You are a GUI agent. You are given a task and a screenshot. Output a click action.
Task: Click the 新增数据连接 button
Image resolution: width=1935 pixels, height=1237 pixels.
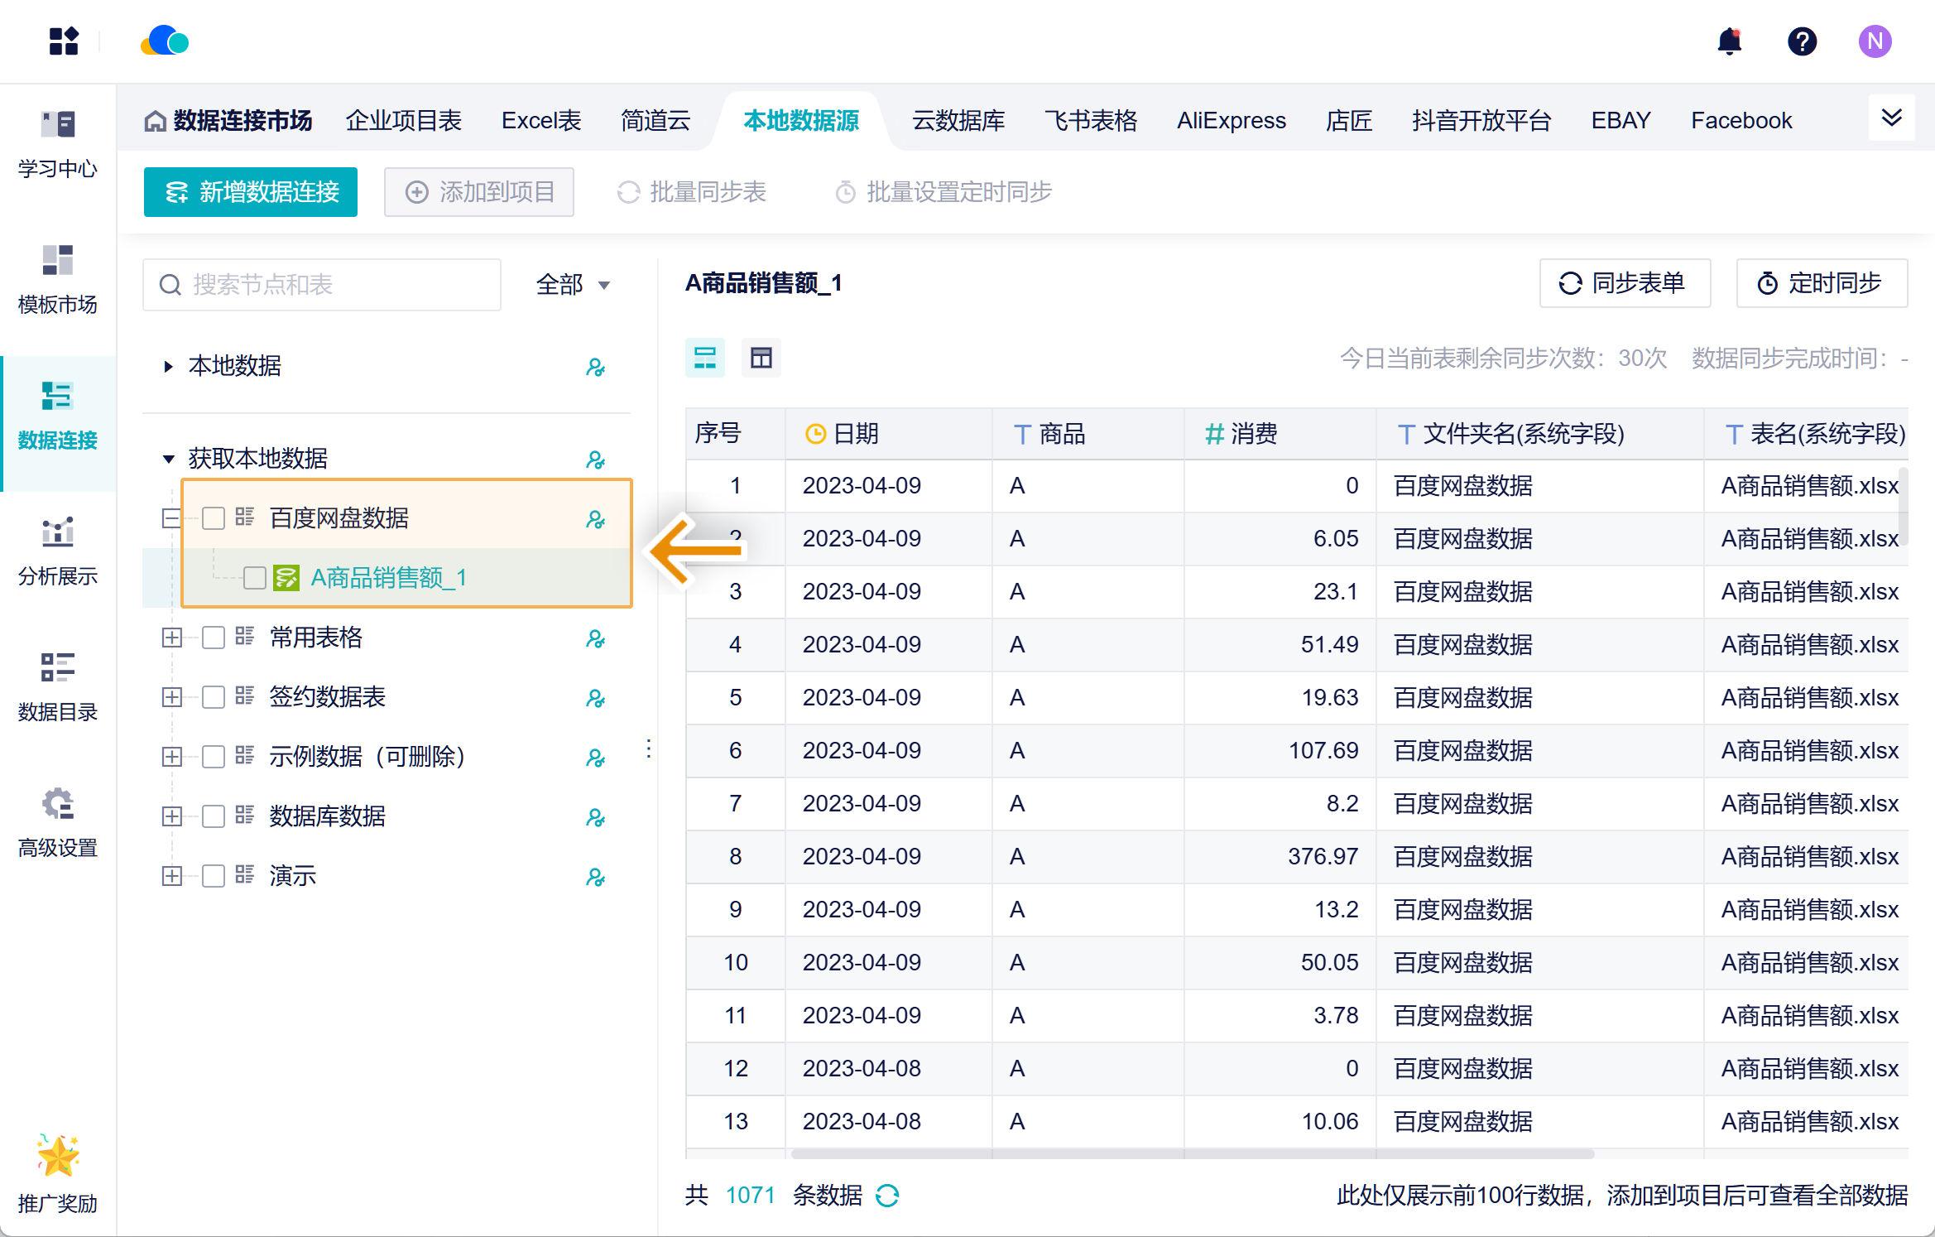point(251,192)
